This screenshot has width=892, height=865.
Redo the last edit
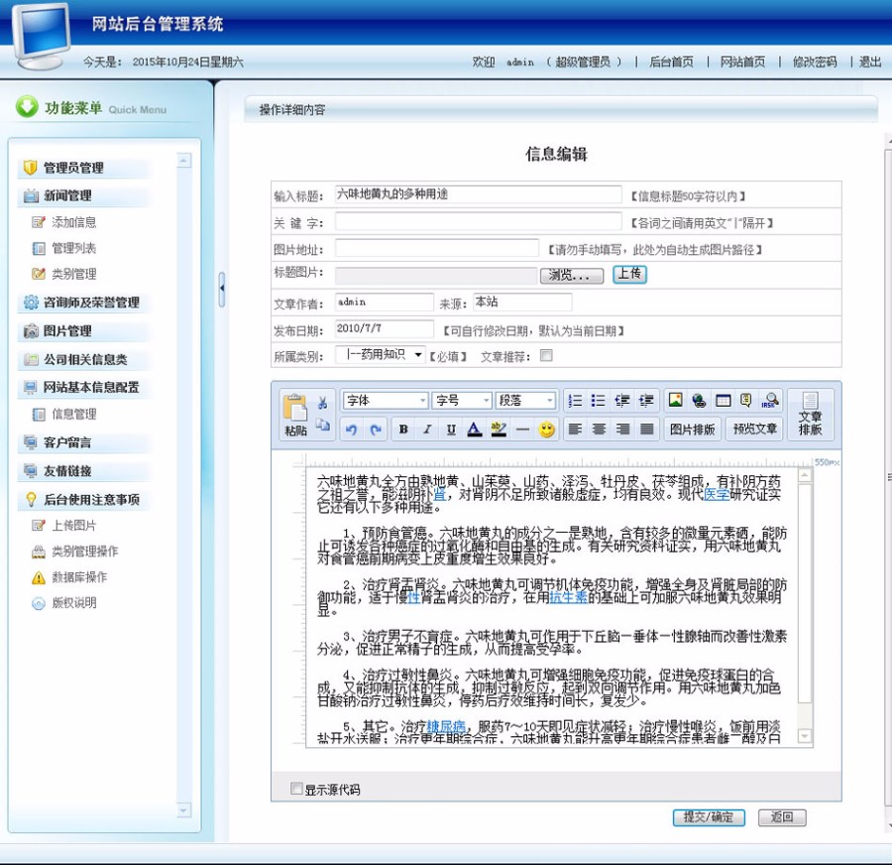tap(376, 430)
